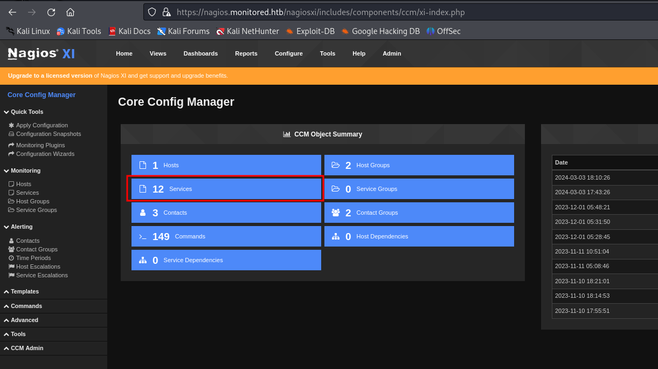Open Services under the Monitoring sidebar section
This screenshot has width=658, height=369.
coord(24,193)
